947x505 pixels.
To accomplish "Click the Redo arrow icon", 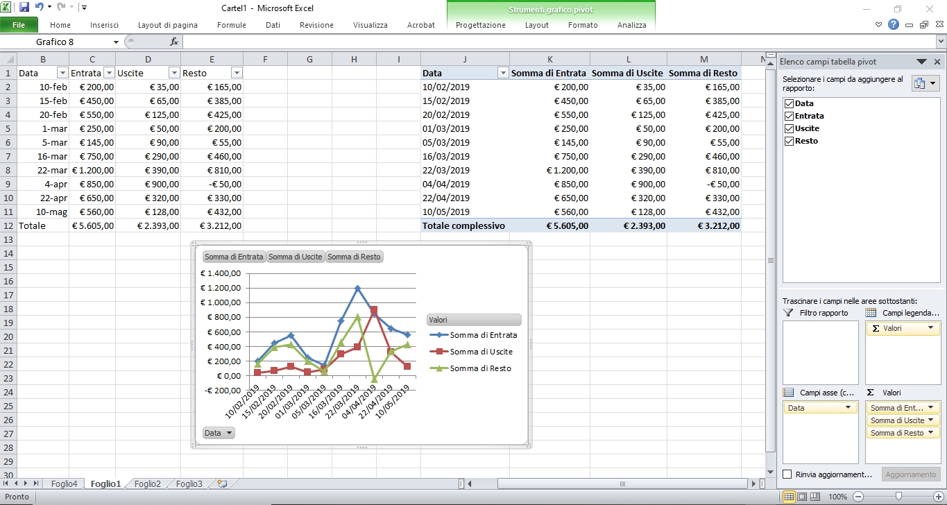I will (x=61, y=7).
